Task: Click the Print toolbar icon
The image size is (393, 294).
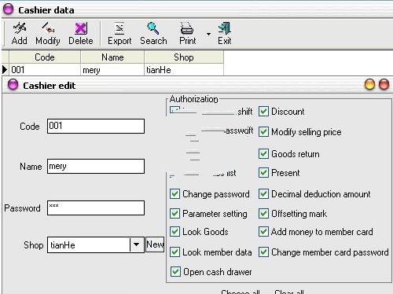Action: click(x=187, y=28)
